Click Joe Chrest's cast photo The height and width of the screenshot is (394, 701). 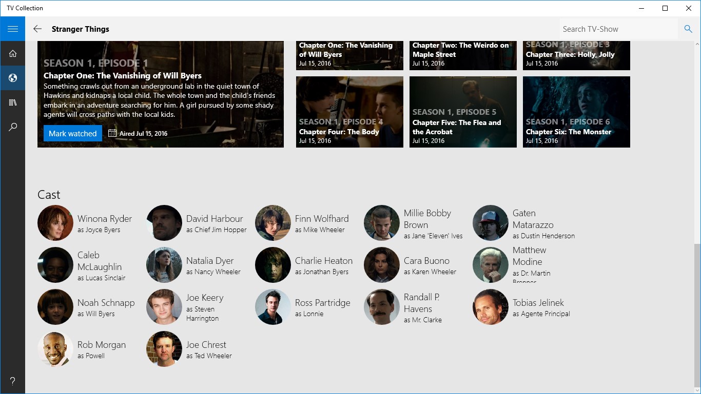click(164, 349)
